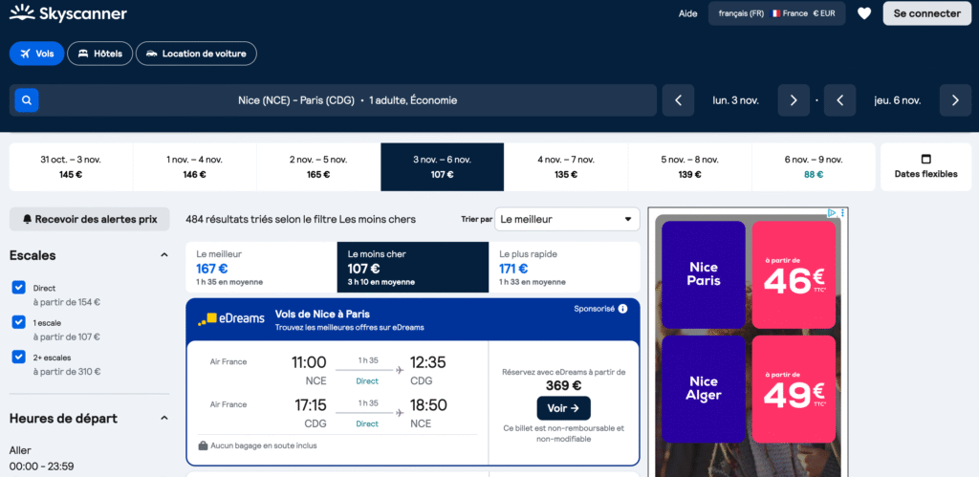
Task: Collapse the Heures de départ section
Action: [164, 419]
